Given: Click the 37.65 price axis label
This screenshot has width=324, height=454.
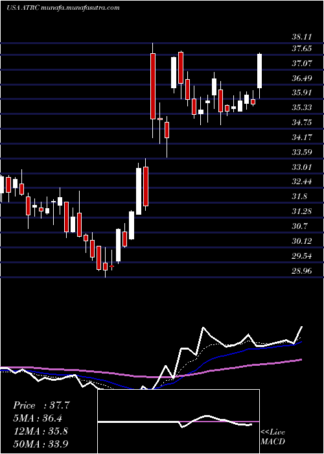Looking at the screenshot, I should coord(301,49).
